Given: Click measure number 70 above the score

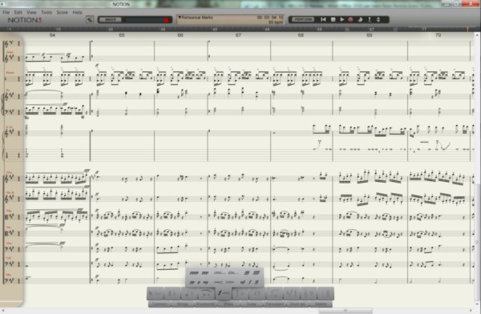Looking at the screenshot, I should point(439,35).
